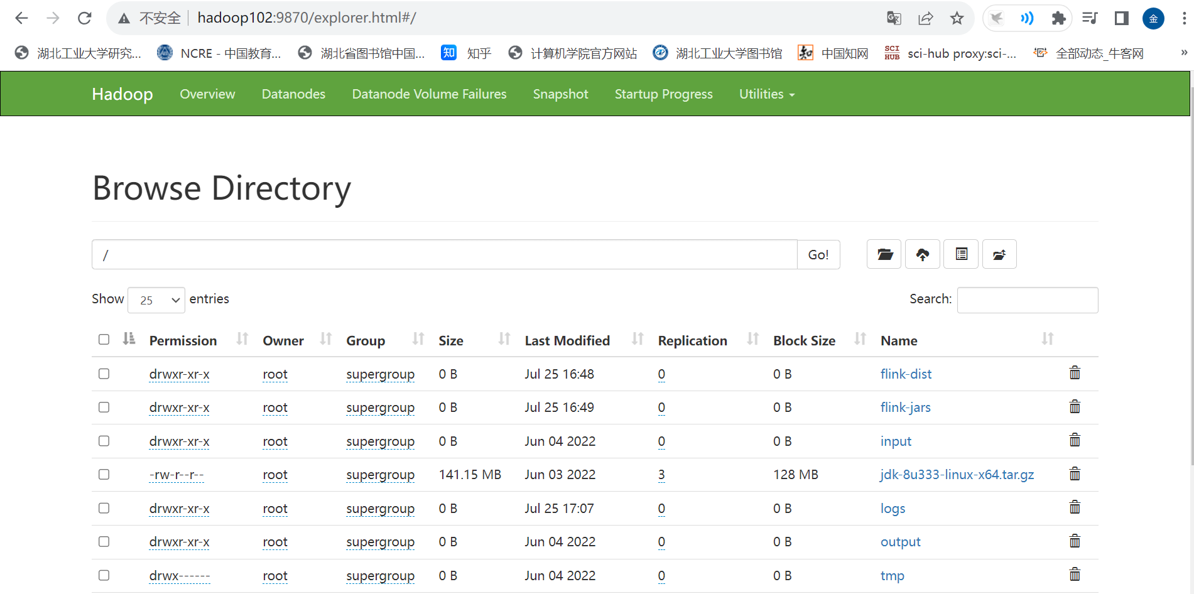Open the Datanodes nav item
1194x594 pixels.
tap(293, 94)
